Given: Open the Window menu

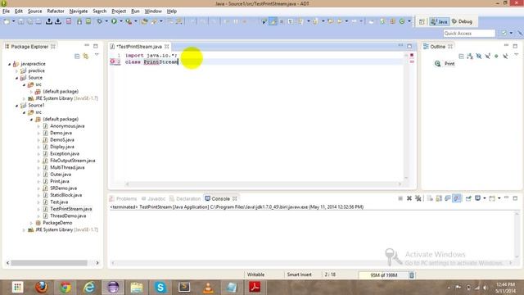Looking at the screenshot, I should [x=153, y=11].
